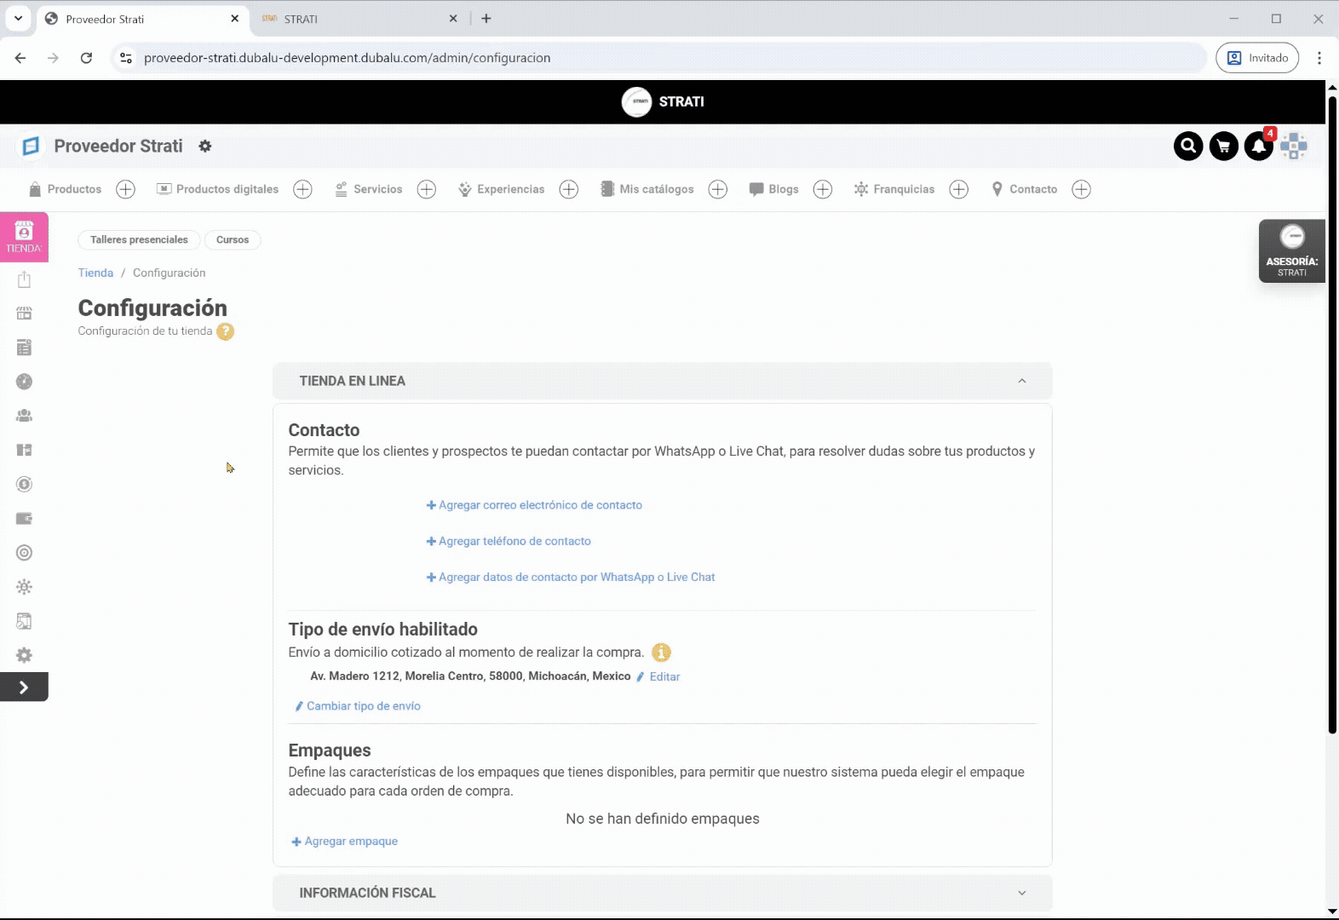This screenshot has width=1339, height=920.
Task: Click the browser address bar
Action: tap(660, 58)
